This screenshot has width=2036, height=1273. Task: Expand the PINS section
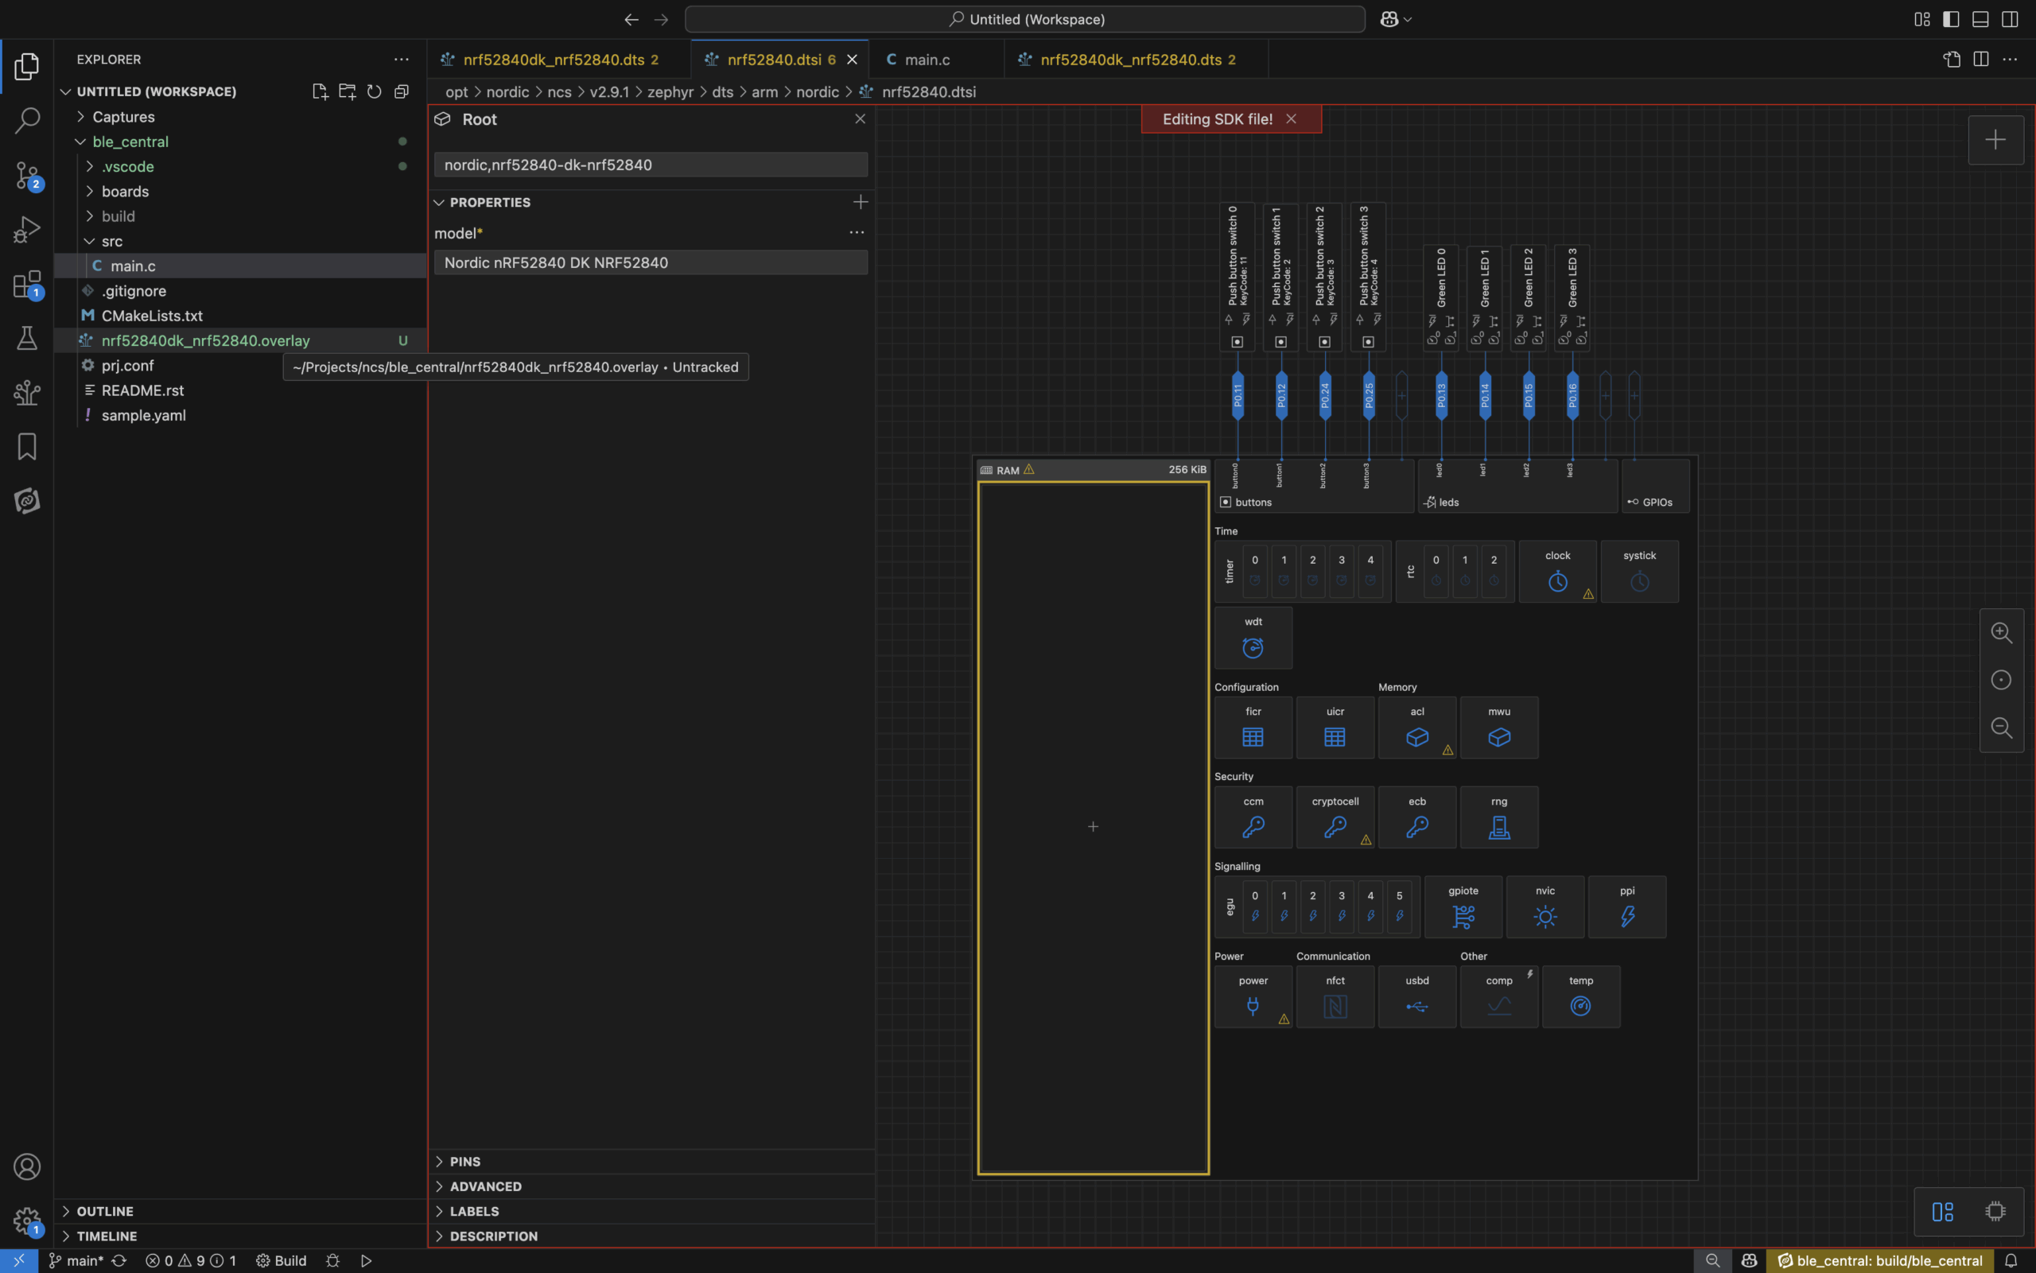pos(464,1161)
